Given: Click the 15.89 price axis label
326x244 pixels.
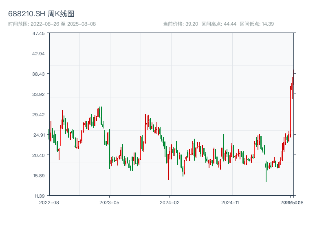Looking at the screenshot, I should tap(39, 176).
